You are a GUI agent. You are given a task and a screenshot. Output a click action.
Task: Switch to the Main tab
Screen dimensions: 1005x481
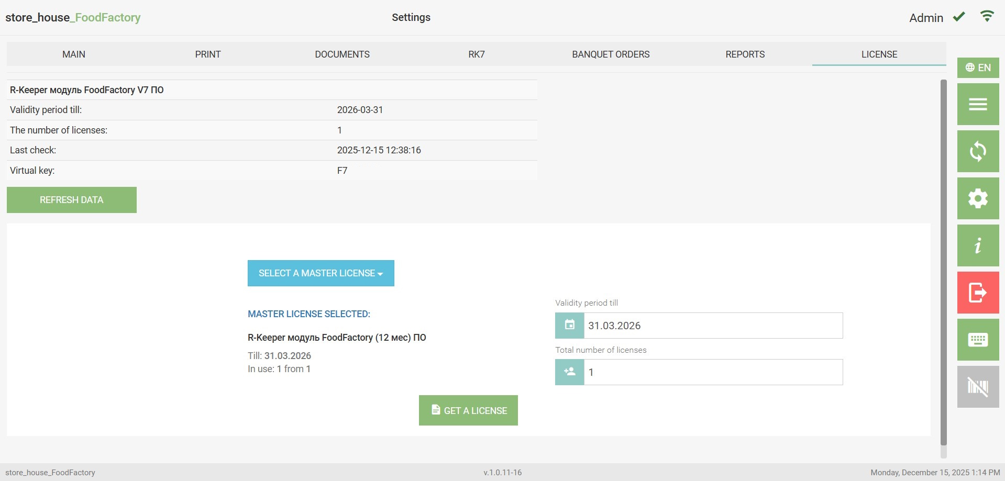pos(74,54)
